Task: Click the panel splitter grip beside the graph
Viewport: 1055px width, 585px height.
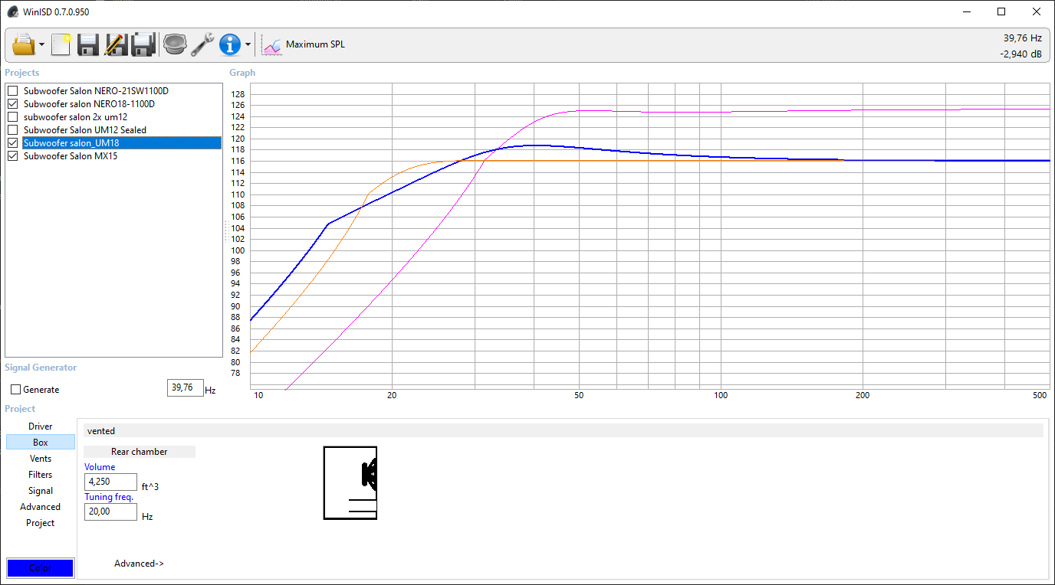Action: coord(225,232)
